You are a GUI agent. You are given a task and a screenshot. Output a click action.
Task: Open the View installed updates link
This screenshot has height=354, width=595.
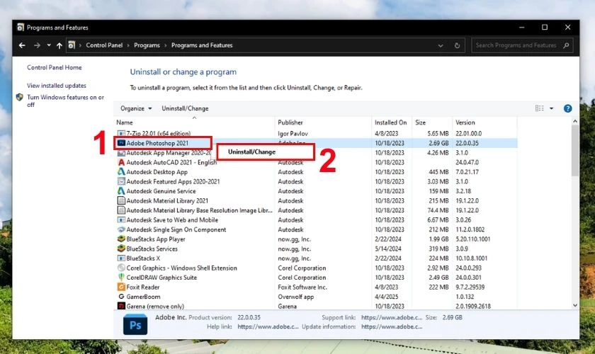tap(57, 86)
